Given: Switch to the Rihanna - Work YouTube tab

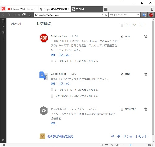Looking at the screenshot, I should point(22,9).
